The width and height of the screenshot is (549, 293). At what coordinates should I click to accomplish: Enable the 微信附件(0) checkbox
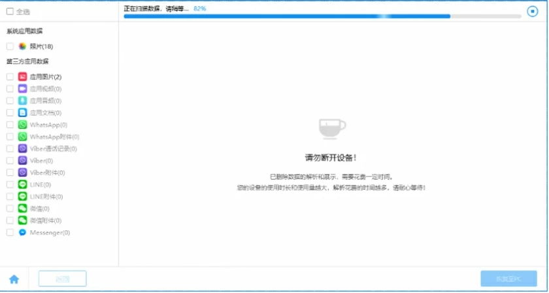[x=10, y=220]
